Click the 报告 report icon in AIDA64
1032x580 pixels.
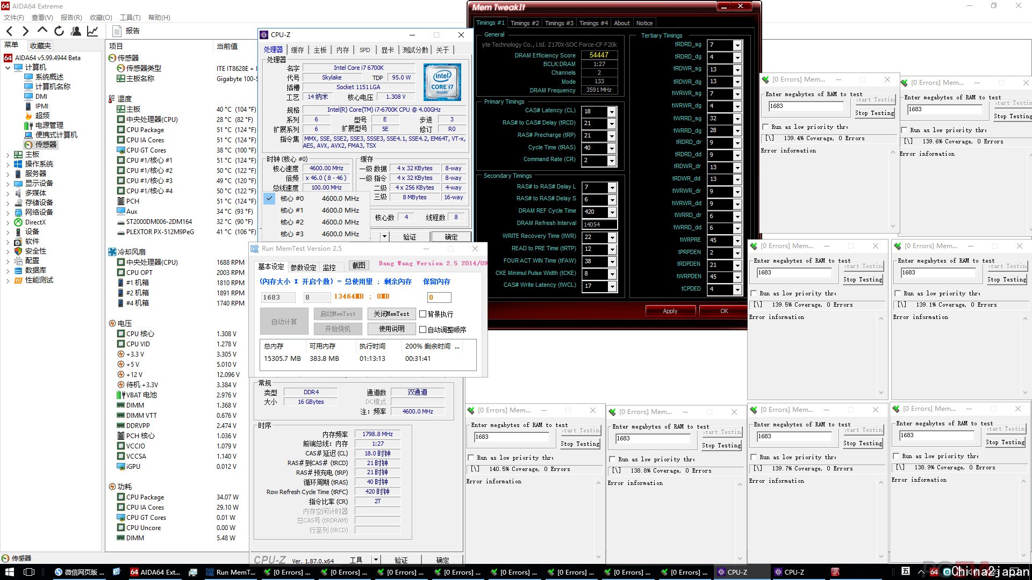117,31
